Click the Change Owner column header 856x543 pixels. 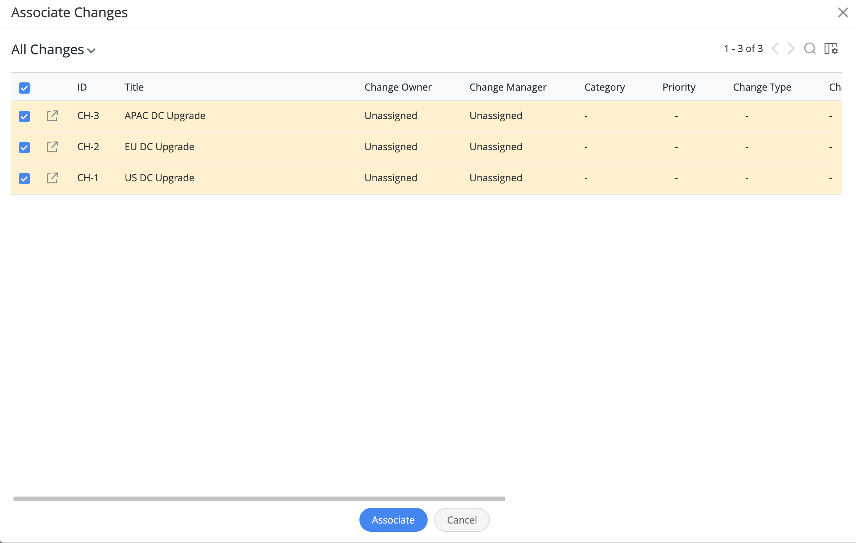pyautogui.click(x=398, y=87)
